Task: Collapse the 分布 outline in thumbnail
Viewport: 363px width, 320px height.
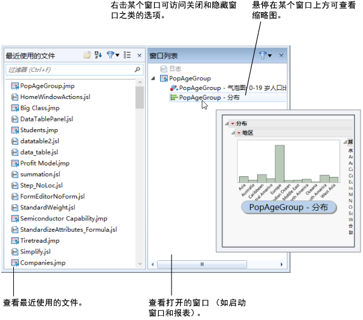Action: (x=227, y=124)
